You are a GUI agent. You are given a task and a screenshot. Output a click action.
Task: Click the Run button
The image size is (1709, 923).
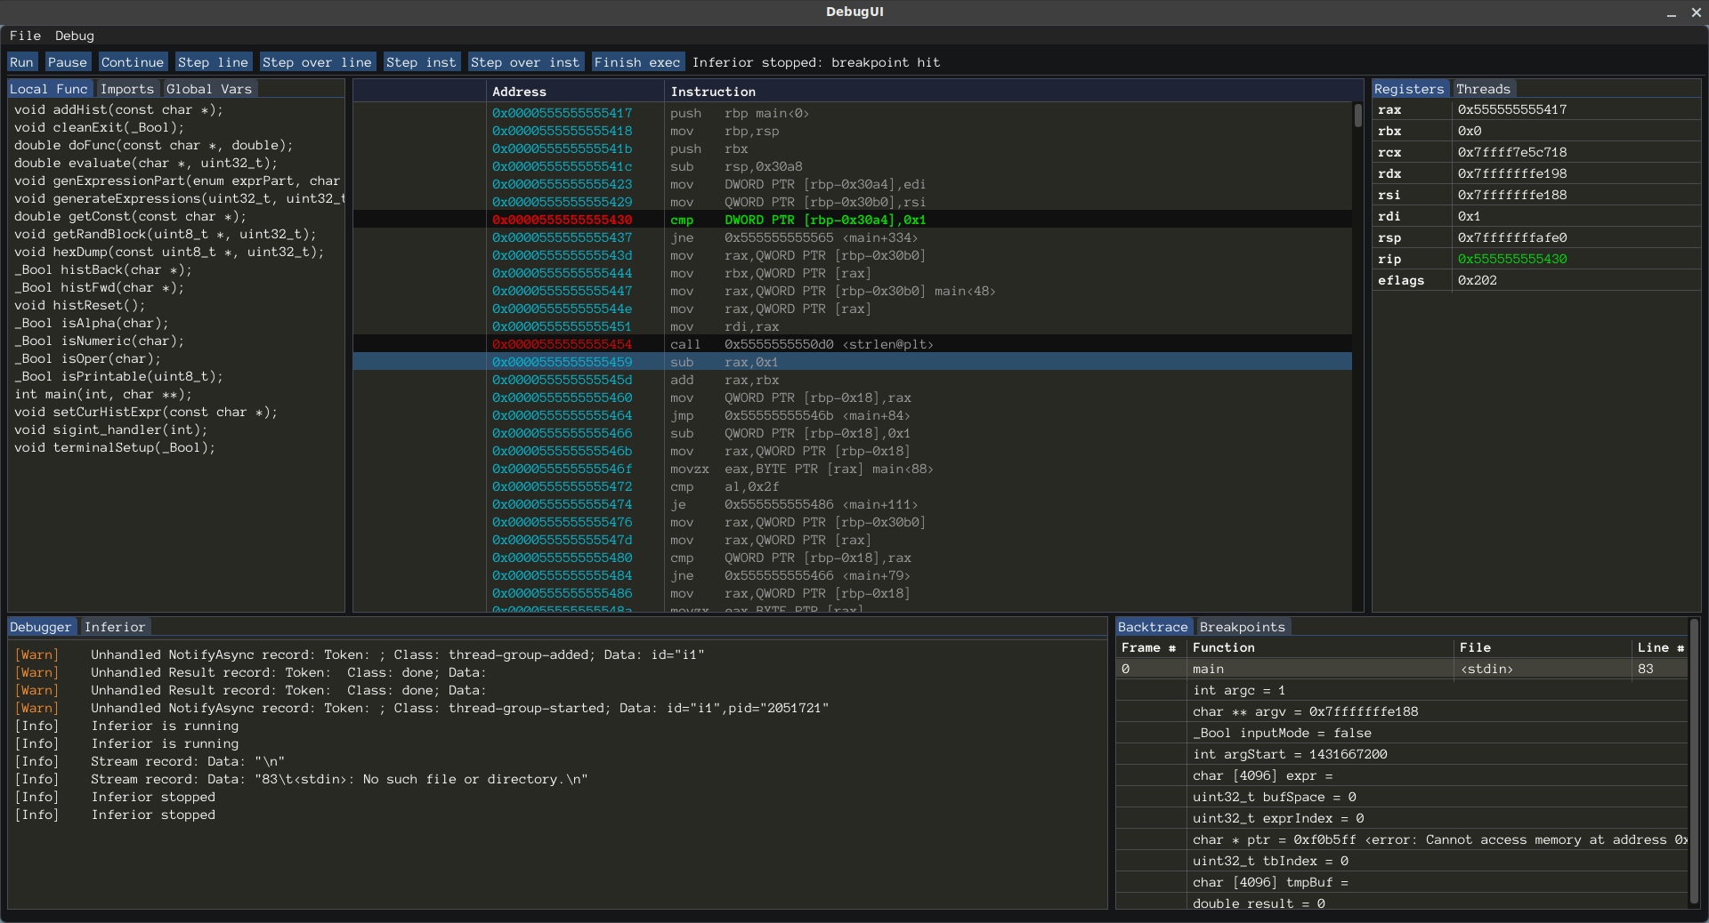tap(21, 62)
